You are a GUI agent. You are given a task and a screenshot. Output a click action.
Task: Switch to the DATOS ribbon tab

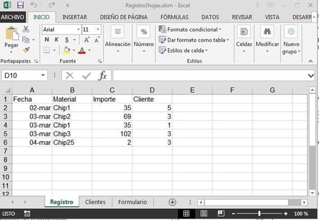click(210, 17)
